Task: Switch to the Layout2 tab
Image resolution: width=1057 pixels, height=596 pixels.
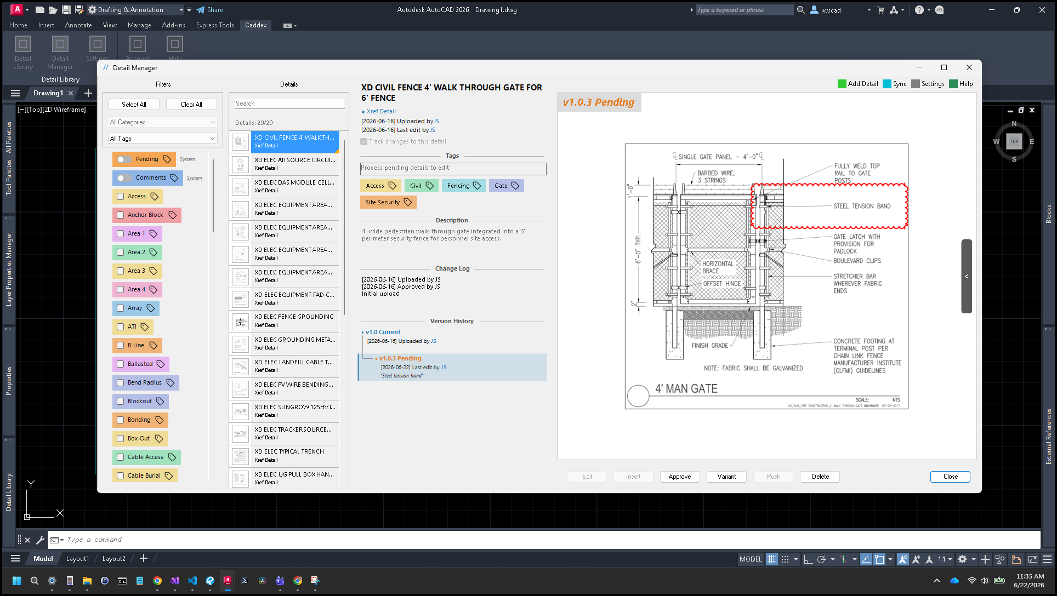Action: coord(114,559)
